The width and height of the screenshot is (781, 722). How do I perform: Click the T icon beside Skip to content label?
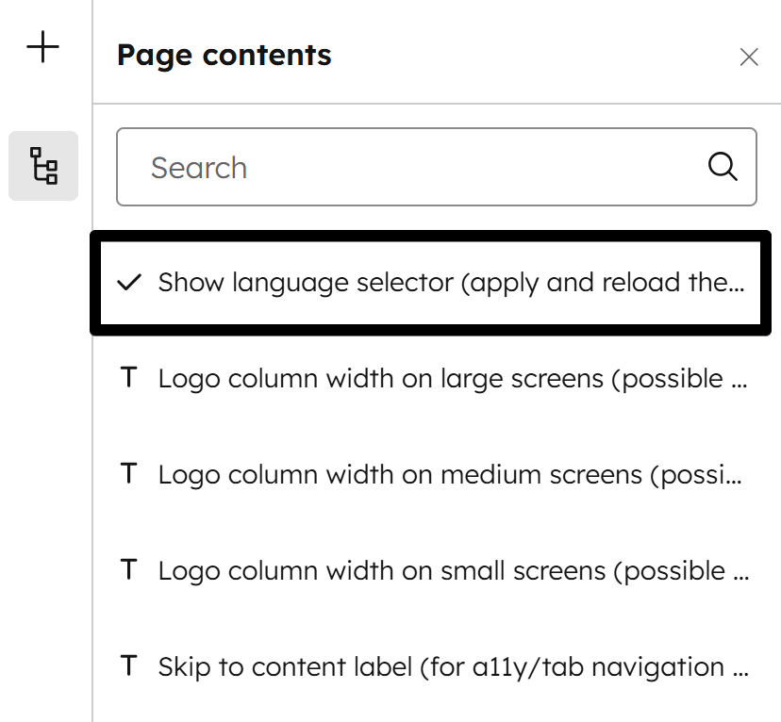(x=129, y=666)
